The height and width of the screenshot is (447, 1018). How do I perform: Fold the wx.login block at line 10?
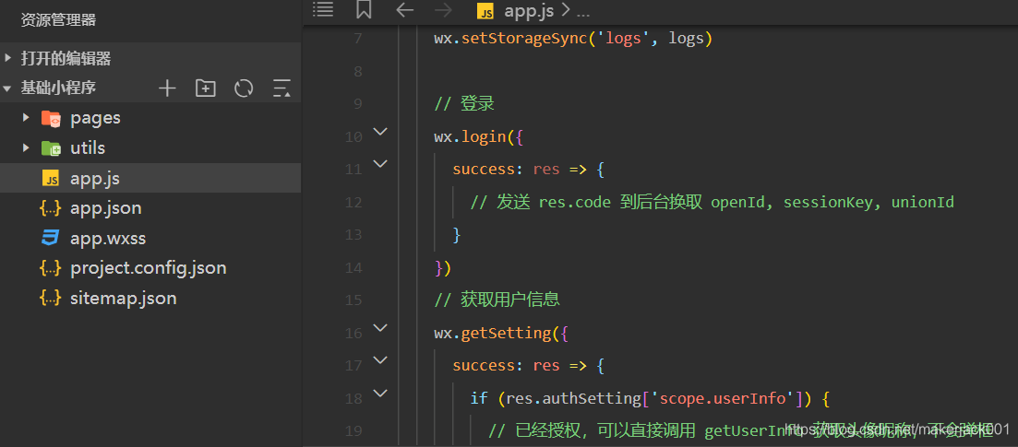[380, 132]
